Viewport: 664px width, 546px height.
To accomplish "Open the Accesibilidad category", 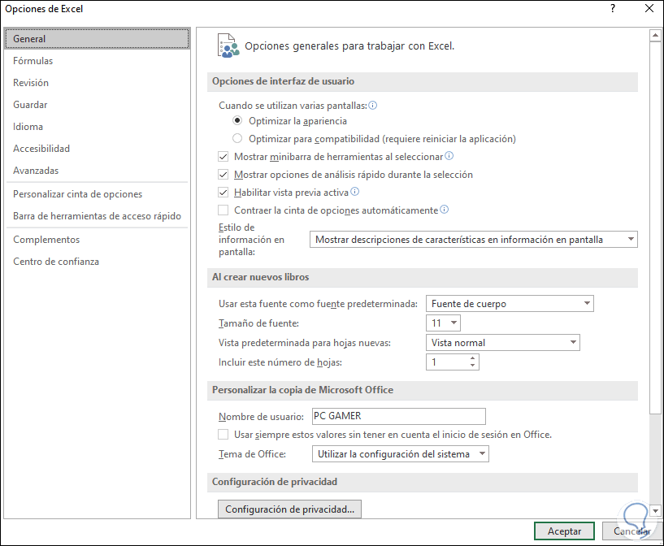I will 97,149.
